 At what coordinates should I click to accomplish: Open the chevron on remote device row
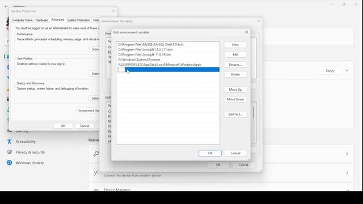pyautogui.click(x=347, y=173)
